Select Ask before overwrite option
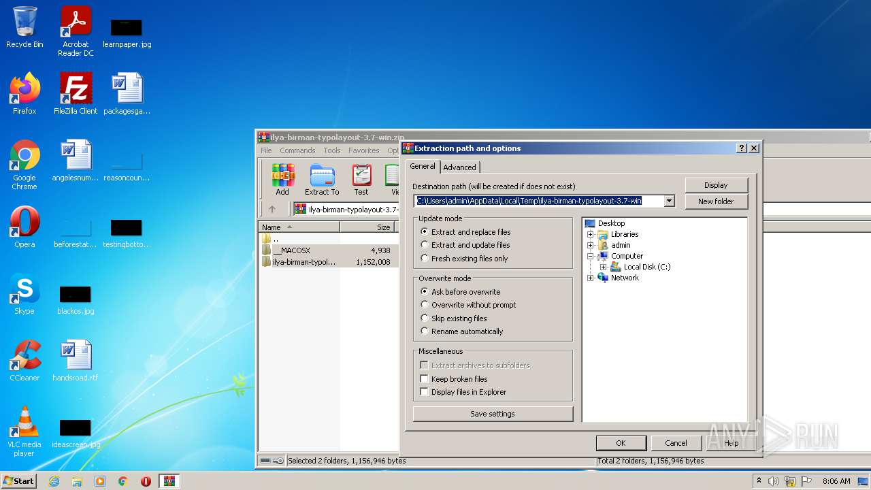The image size is (871, 490). click(x=460, y=292)
